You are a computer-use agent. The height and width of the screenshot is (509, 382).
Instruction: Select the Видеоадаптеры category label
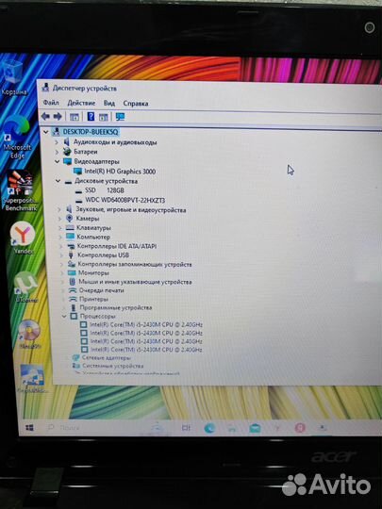pos(96,161)
